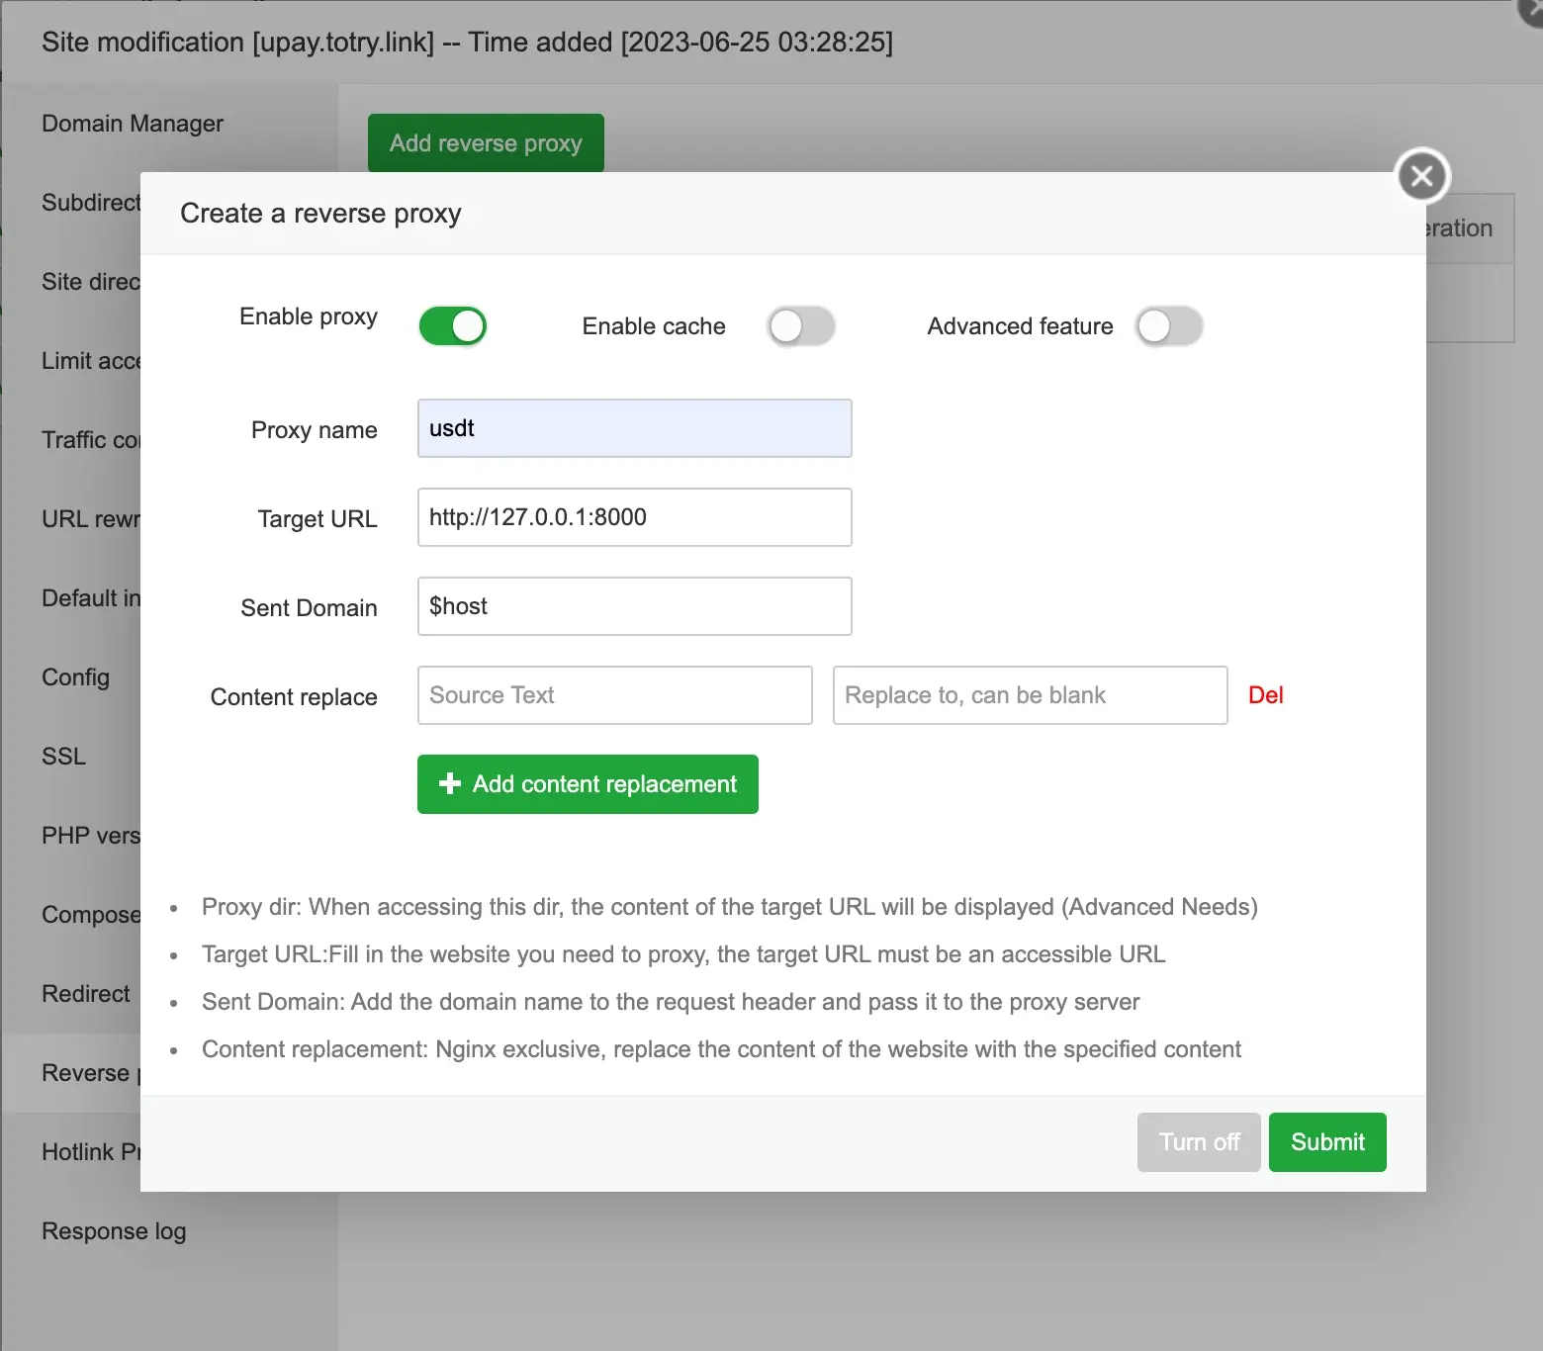Click the Proxy name input field

point(635,428)
